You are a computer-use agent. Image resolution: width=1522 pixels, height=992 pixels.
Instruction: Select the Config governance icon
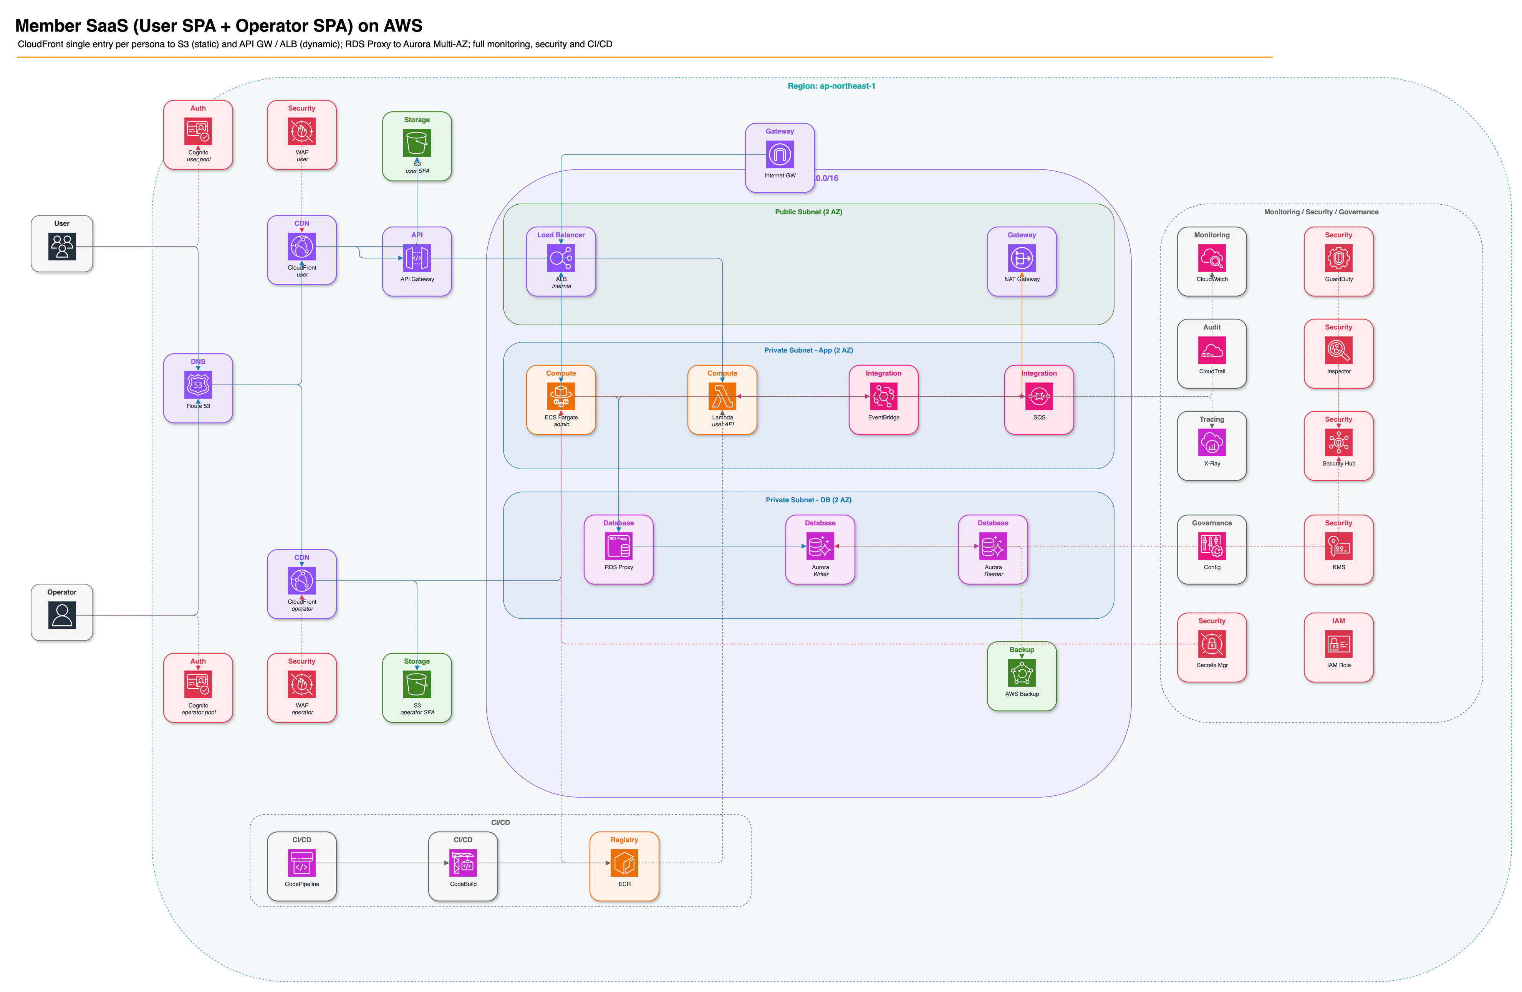click(x=1211, y=546)
